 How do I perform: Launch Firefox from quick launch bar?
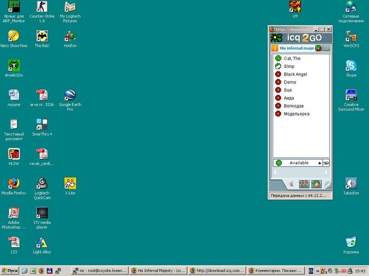[x=41, y=271]
